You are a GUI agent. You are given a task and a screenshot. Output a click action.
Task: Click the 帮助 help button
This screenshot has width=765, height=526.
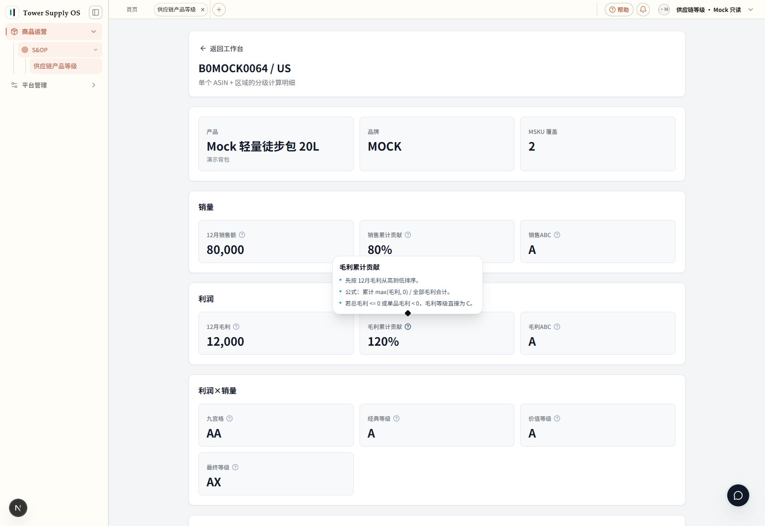(x=619, y=10)
